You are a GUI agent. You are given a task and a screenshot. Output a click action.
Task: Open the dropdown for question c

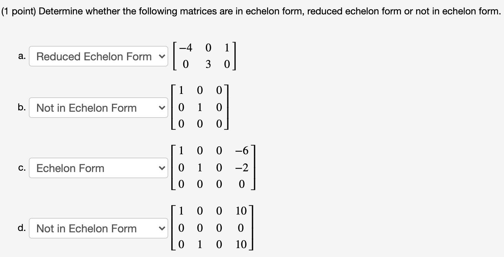tap(99, 168)
